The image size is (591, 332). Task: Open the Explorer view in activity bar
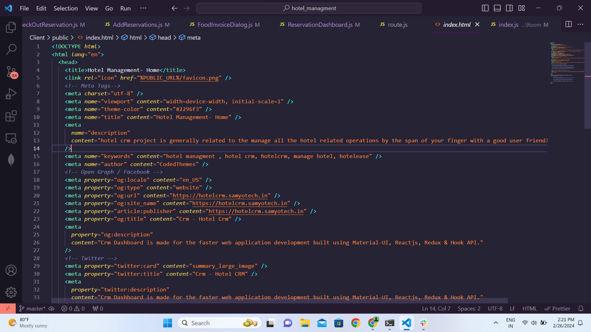[x=11, y=27]
